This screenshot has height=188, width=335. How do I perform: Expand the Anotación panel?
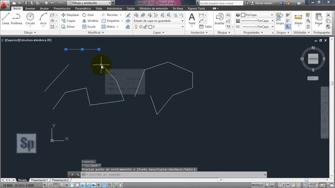pos(199,32)
